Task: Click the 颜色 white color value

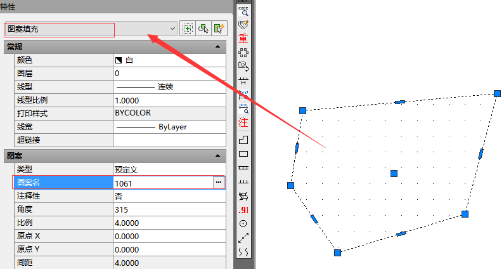Action: coord(168,60)
